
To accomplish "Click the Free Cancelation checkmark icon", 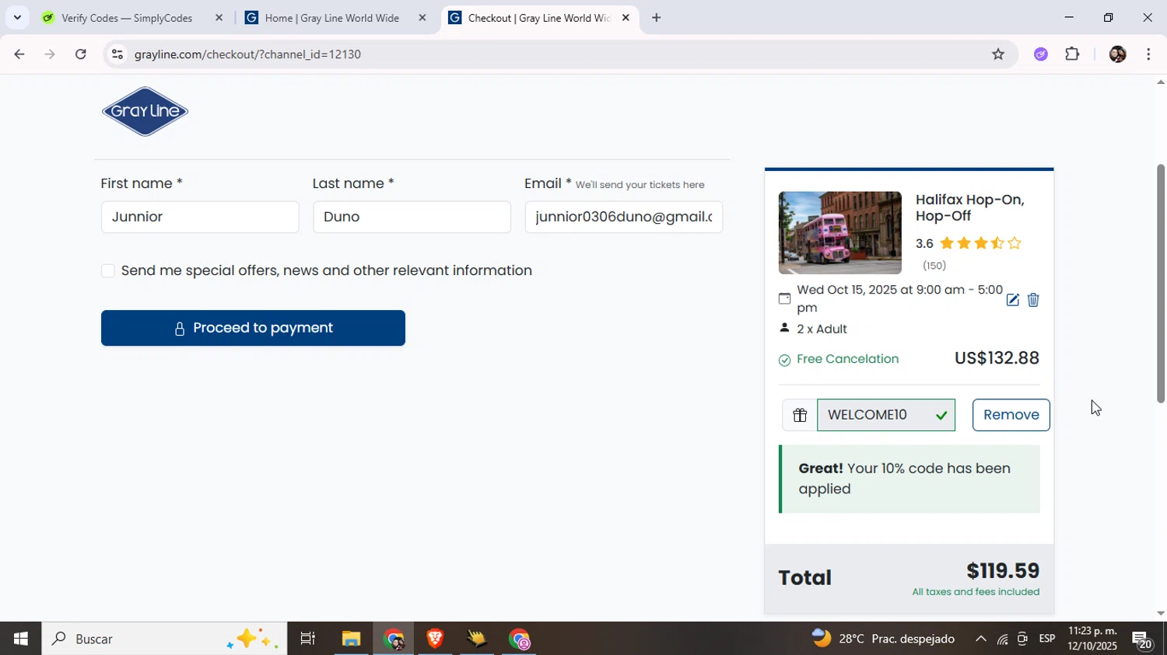I will pos(784,360).
